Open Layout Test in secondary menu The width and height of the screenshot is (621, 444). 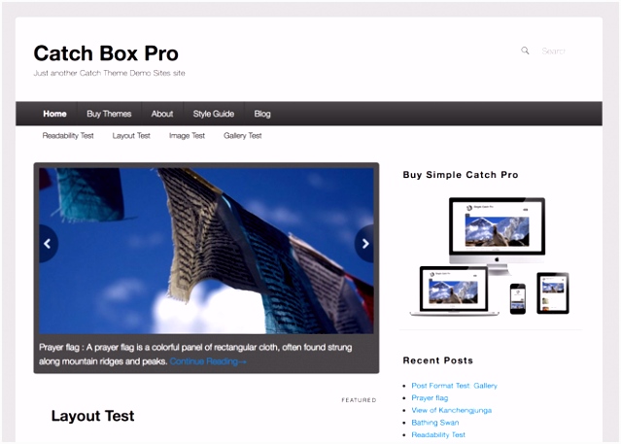pos(131,135)
